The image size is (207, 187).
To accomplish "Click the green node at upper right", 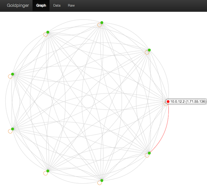I will coord(149,50).
